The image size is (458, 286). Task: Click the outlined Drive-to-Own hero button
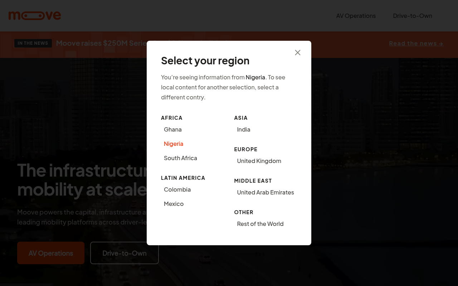coord(125,253)
